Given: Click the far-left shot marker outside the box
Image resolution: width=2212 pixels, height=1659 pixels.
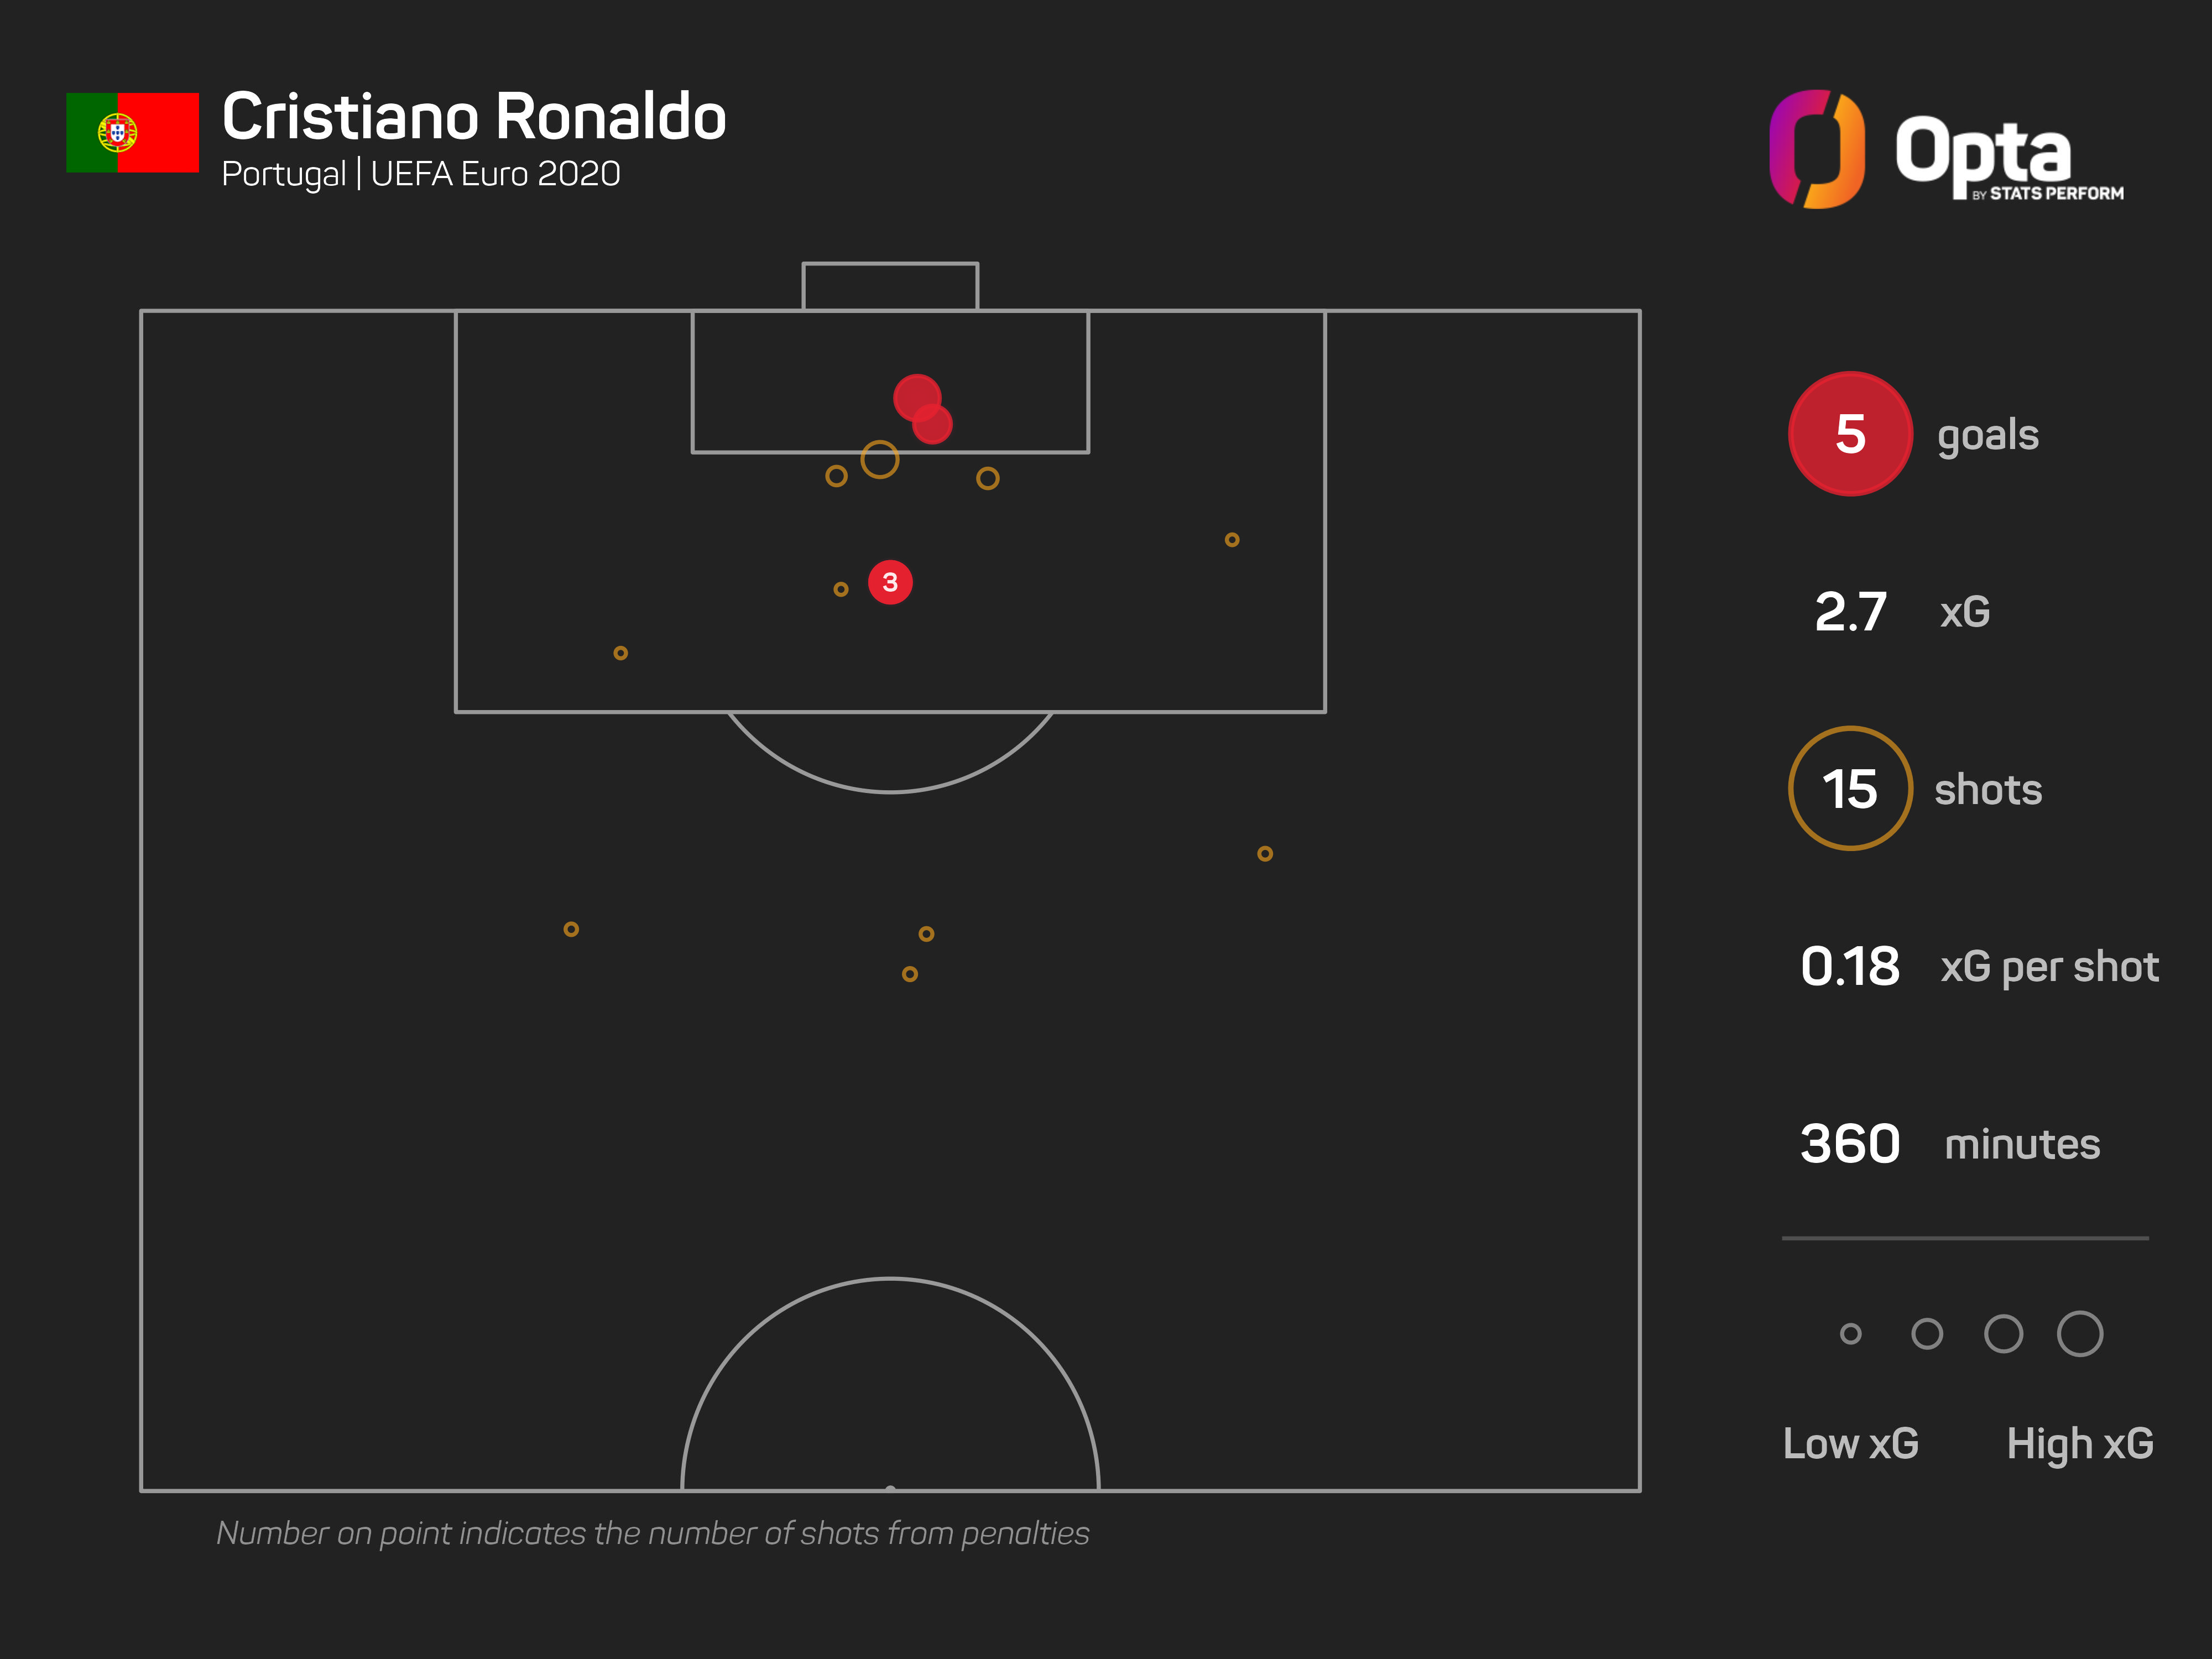Looking at the screenshot, I should [x=570, y=929].
